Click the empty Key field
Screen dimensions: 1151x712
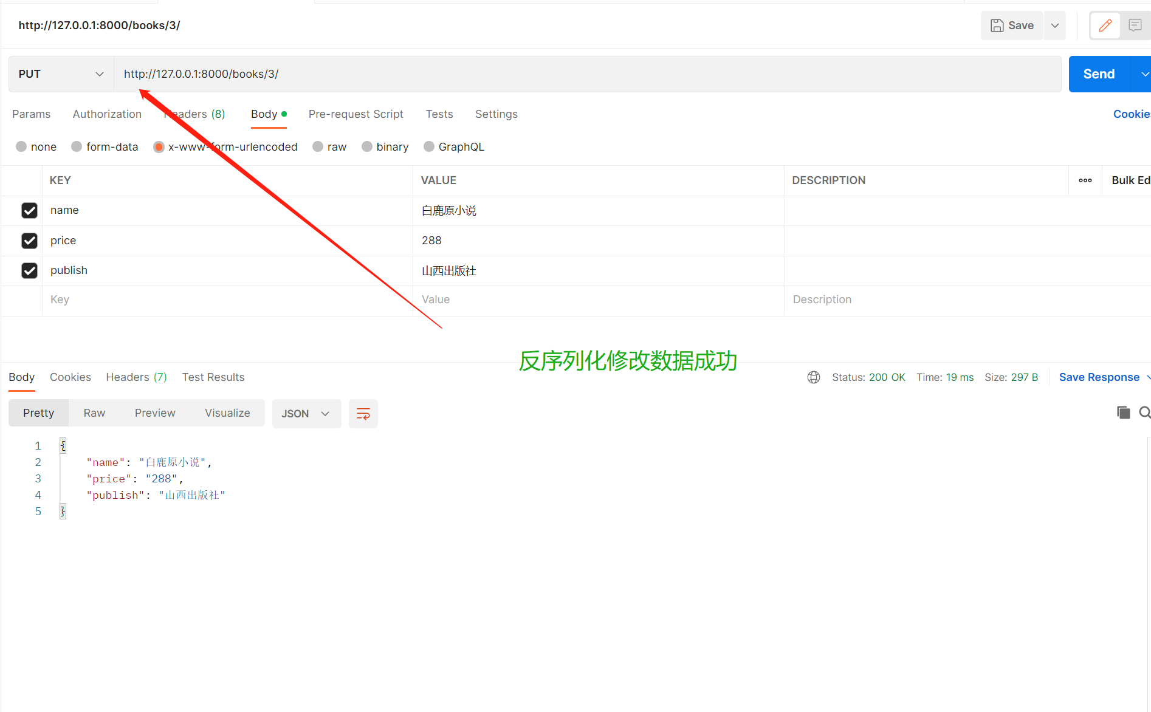click(x=227, y=300)
